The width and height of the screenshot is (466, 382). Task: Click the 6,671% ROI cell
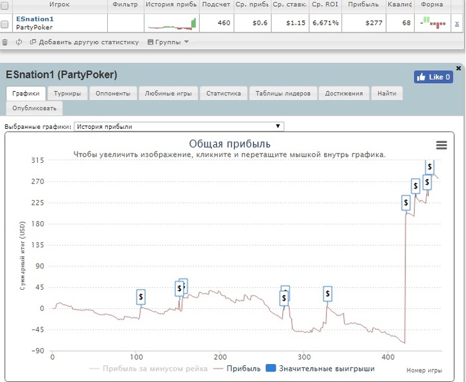click(326, 23)
